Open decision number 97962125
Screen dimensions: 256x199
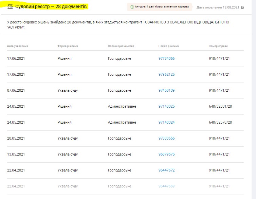pos(166,74)
